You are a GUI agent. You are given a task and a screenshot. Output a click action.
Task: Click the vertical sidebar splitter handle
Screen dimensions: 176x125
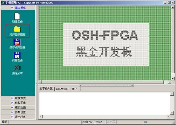37,62
